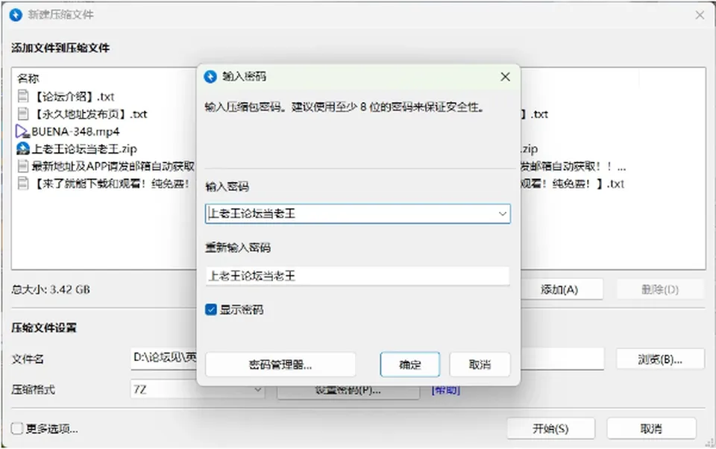
Task: Focus the 重新输入密码 text field
Action: pos(357,276)
